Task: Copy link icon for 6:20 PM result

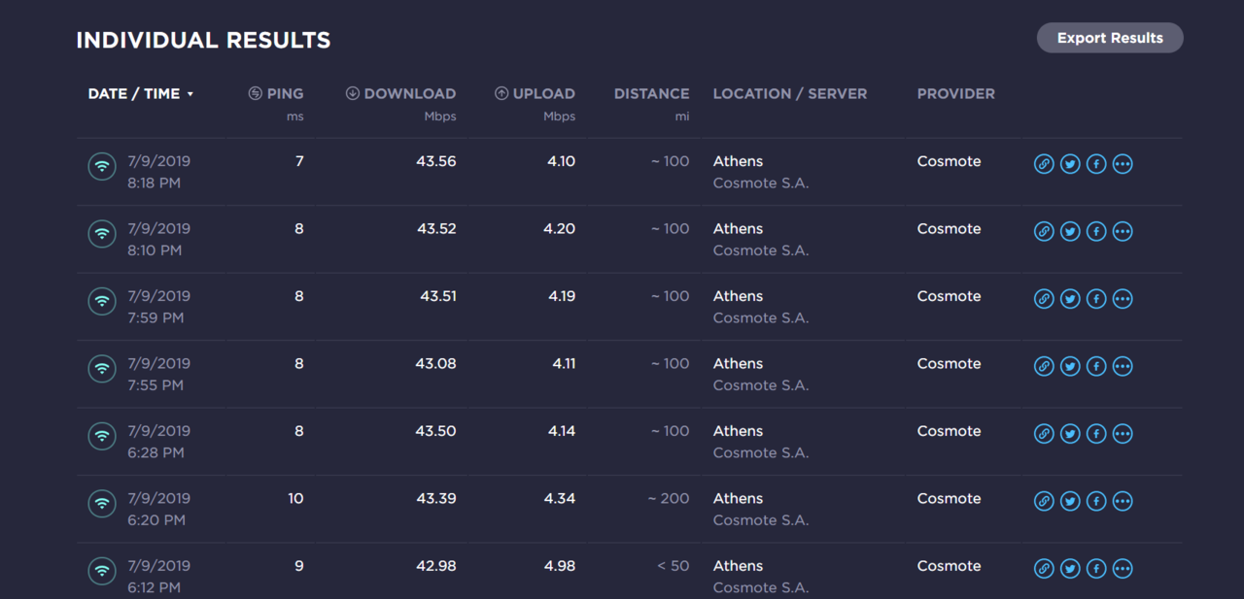Action: (x=1044, y=501)
